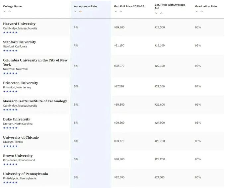Screen dimensions: 225x188
Task: Open Columbia University in the City of New York
Action: pyautogui.click(x=35, y=62)
